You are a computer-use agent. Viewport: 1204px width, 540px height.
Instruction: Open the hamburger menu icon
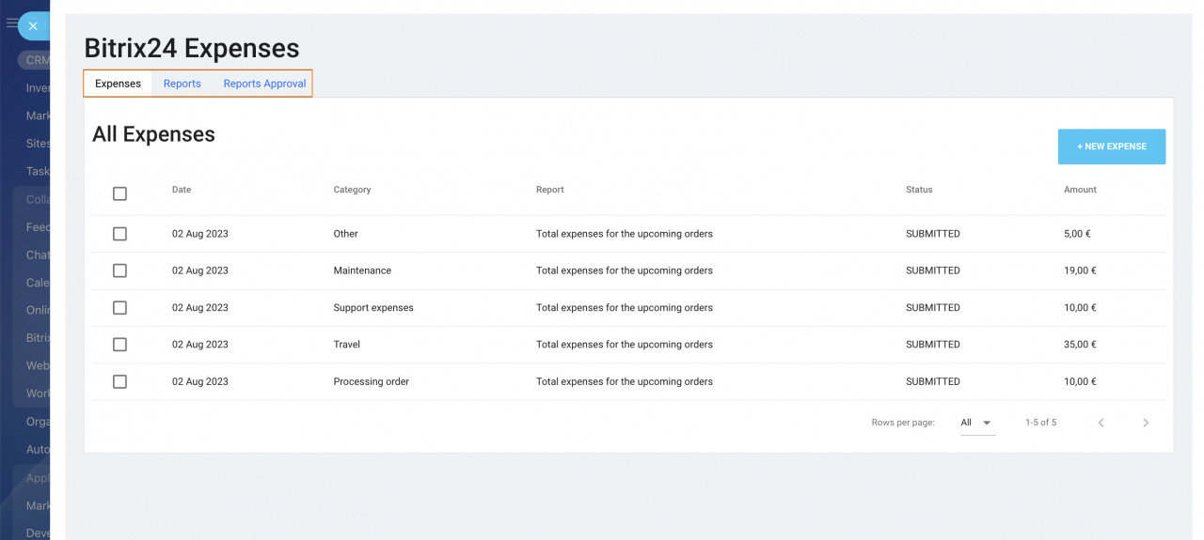tap(11, 23)
